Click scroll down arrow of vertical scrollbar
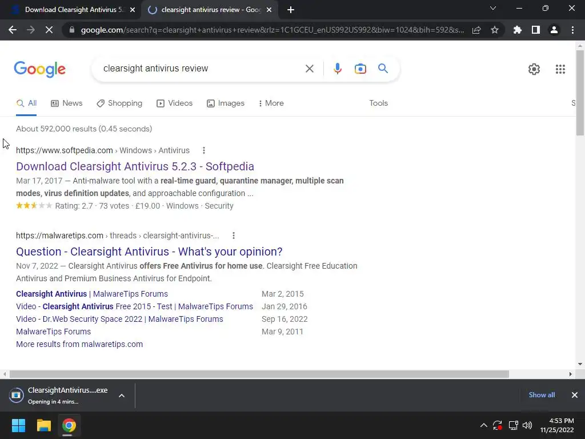Viewport: 585px width, 439px height. click(580, 364)
